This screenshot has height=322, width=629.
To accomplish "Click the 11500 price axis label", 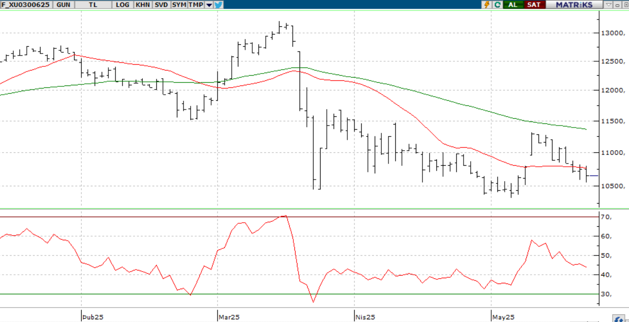I will click(x=614, y=121).
